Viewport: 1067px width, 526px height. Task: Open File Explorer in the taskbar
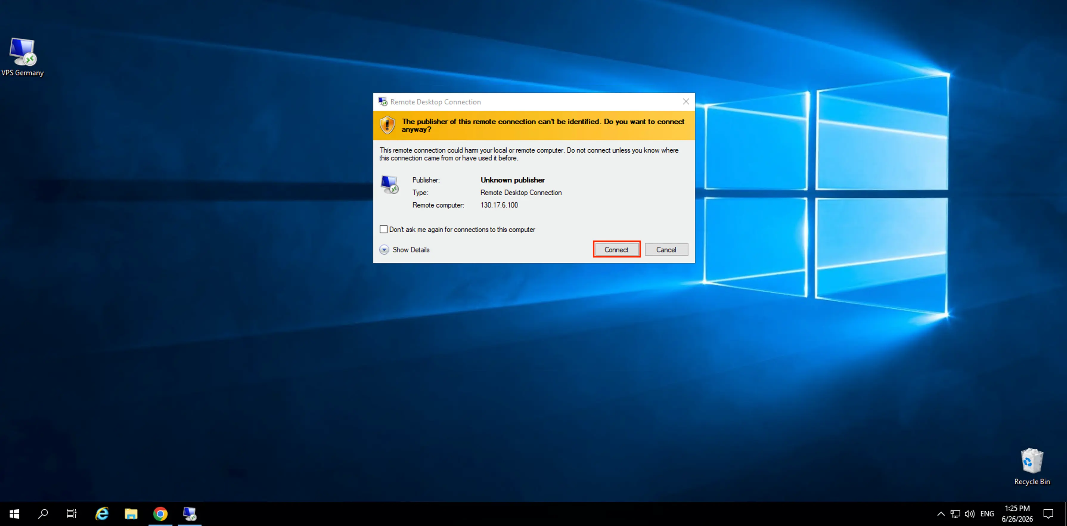pos(131,514)
